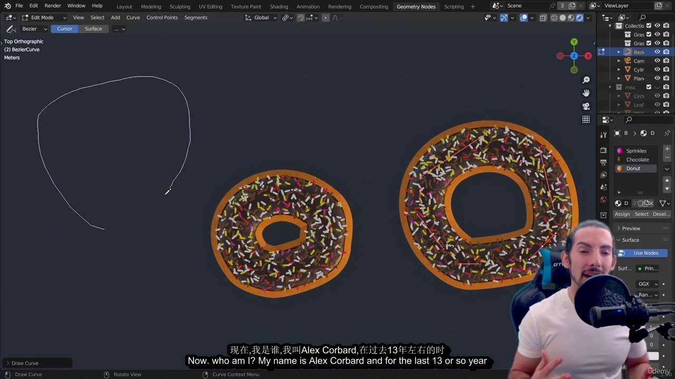Image resolution: width=675 pixels, height=379 pixels.
Task: Open the shading options dropdown arrow
Action: [587, 17]
